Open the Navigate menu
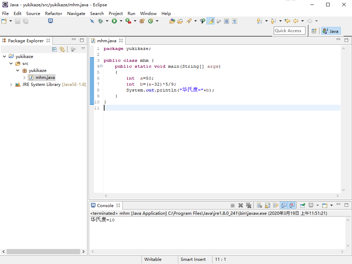The image size is (352, 264). (x=76, y=14)
